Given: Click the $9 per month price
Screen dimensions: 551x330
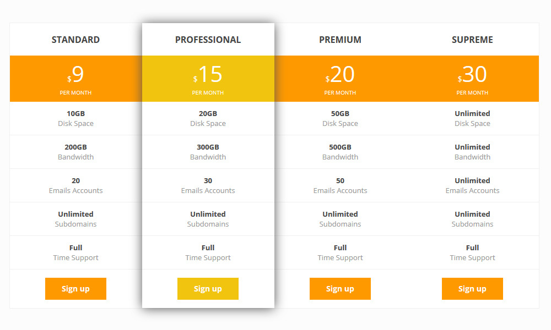Looking at the screenshot, I should click(75, 79).
